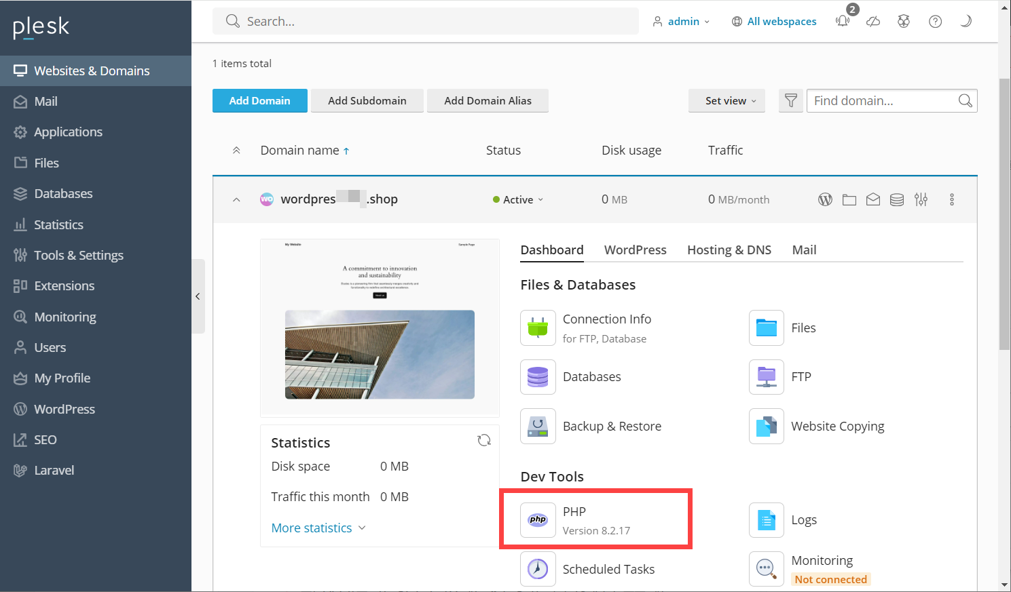Open the Plesk advisor icon in header
The height and width of the screenshot is (592, 1011).
click(x=904, y=21)
